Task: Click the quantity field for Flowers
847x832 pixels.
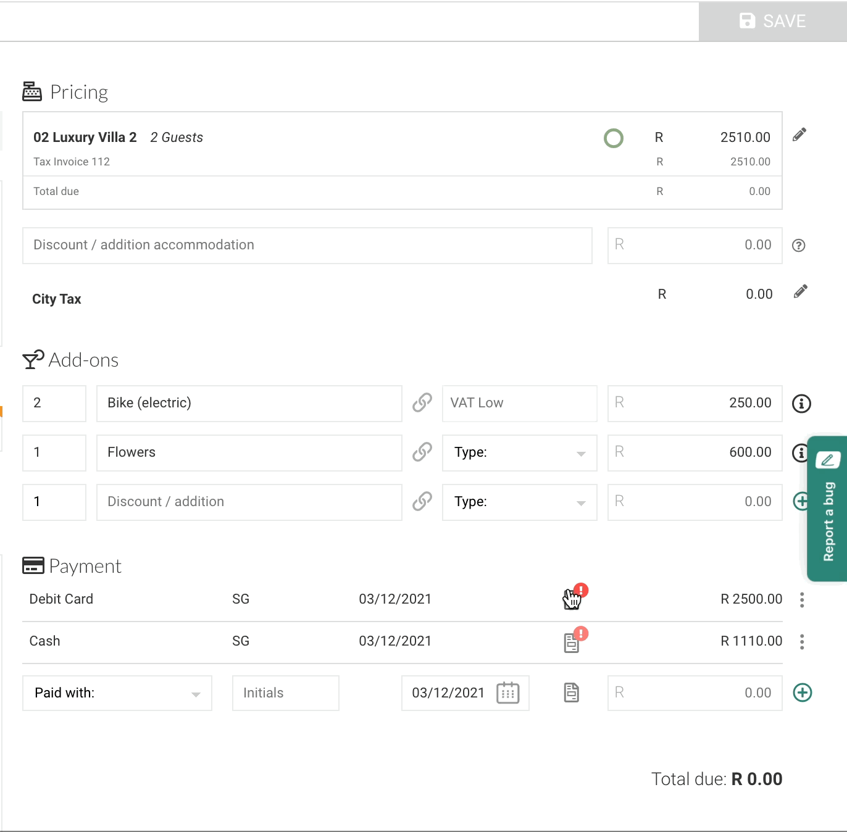Action: pyautogui.click(x=54, y=453)
